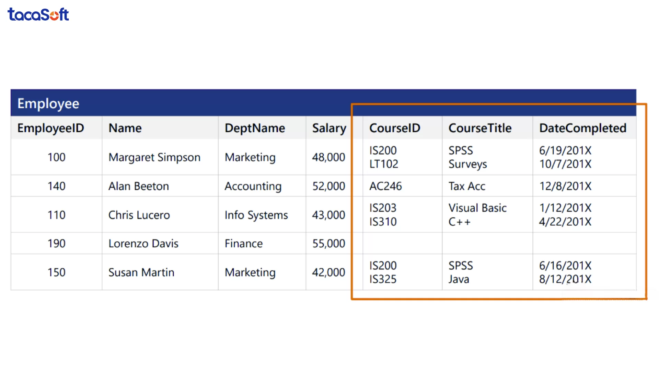Click the Info Systems department cell
The height and width of the screenshot is (371, 659).
pos(256,215)
